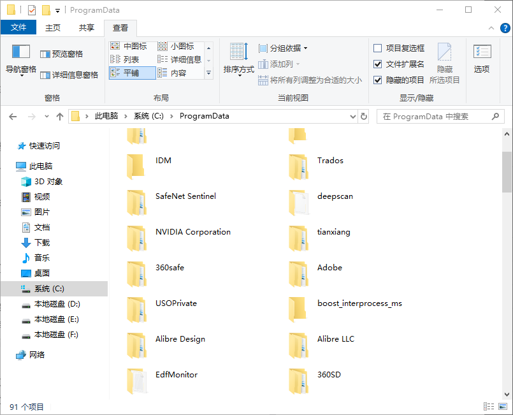Open 选项 folder options
Screen dimensions: 513x415
(482, 59)
